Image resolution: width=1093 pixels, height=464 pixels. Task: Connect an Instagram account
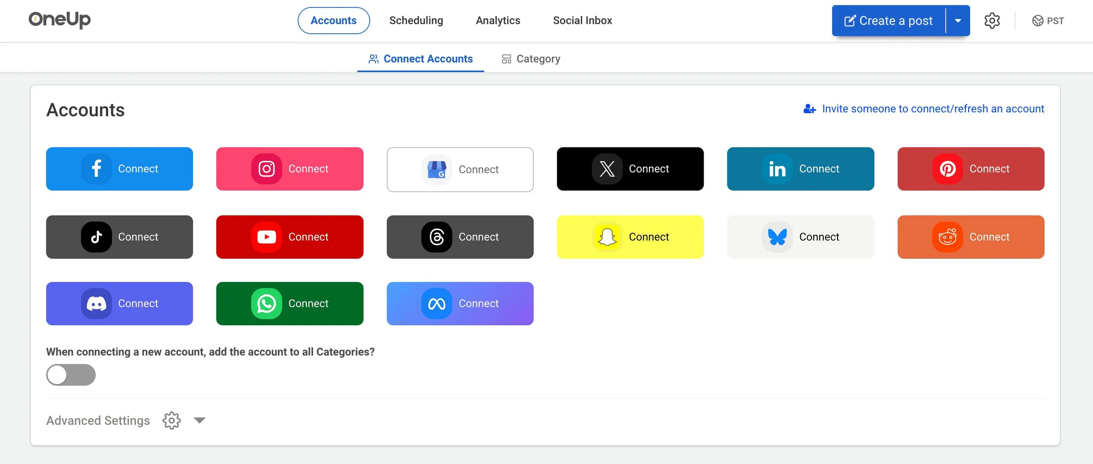click(x=290, y=169)
